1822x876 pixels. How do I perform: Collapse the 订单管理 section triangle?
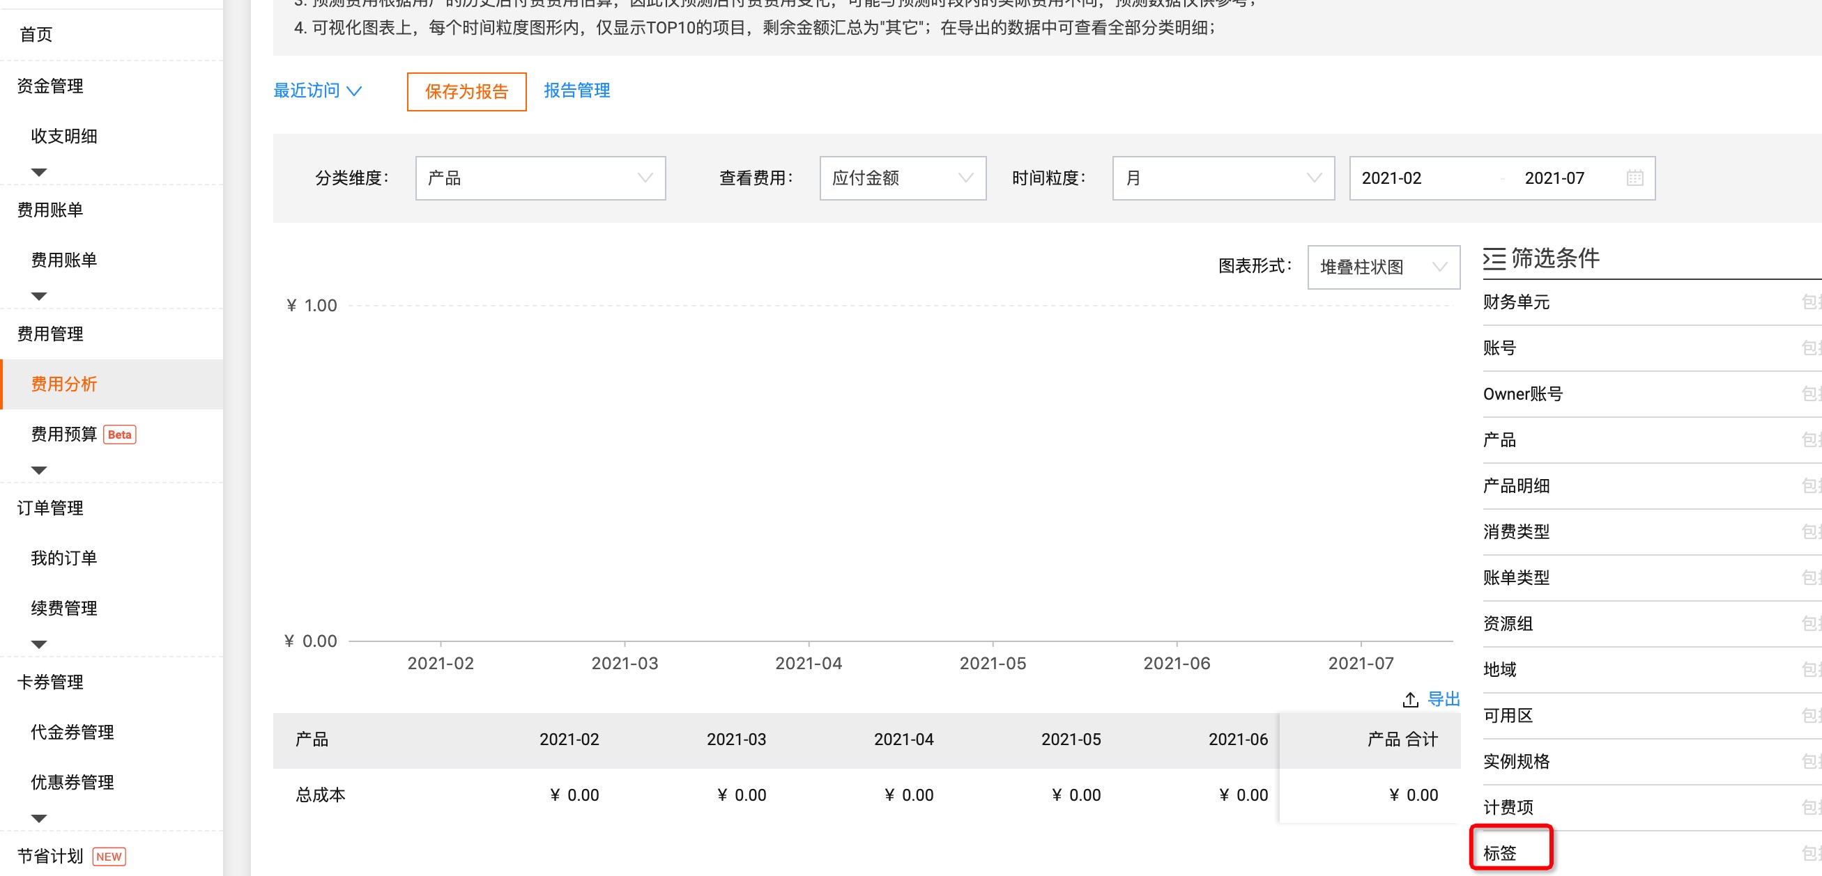(x=39, y=643)
